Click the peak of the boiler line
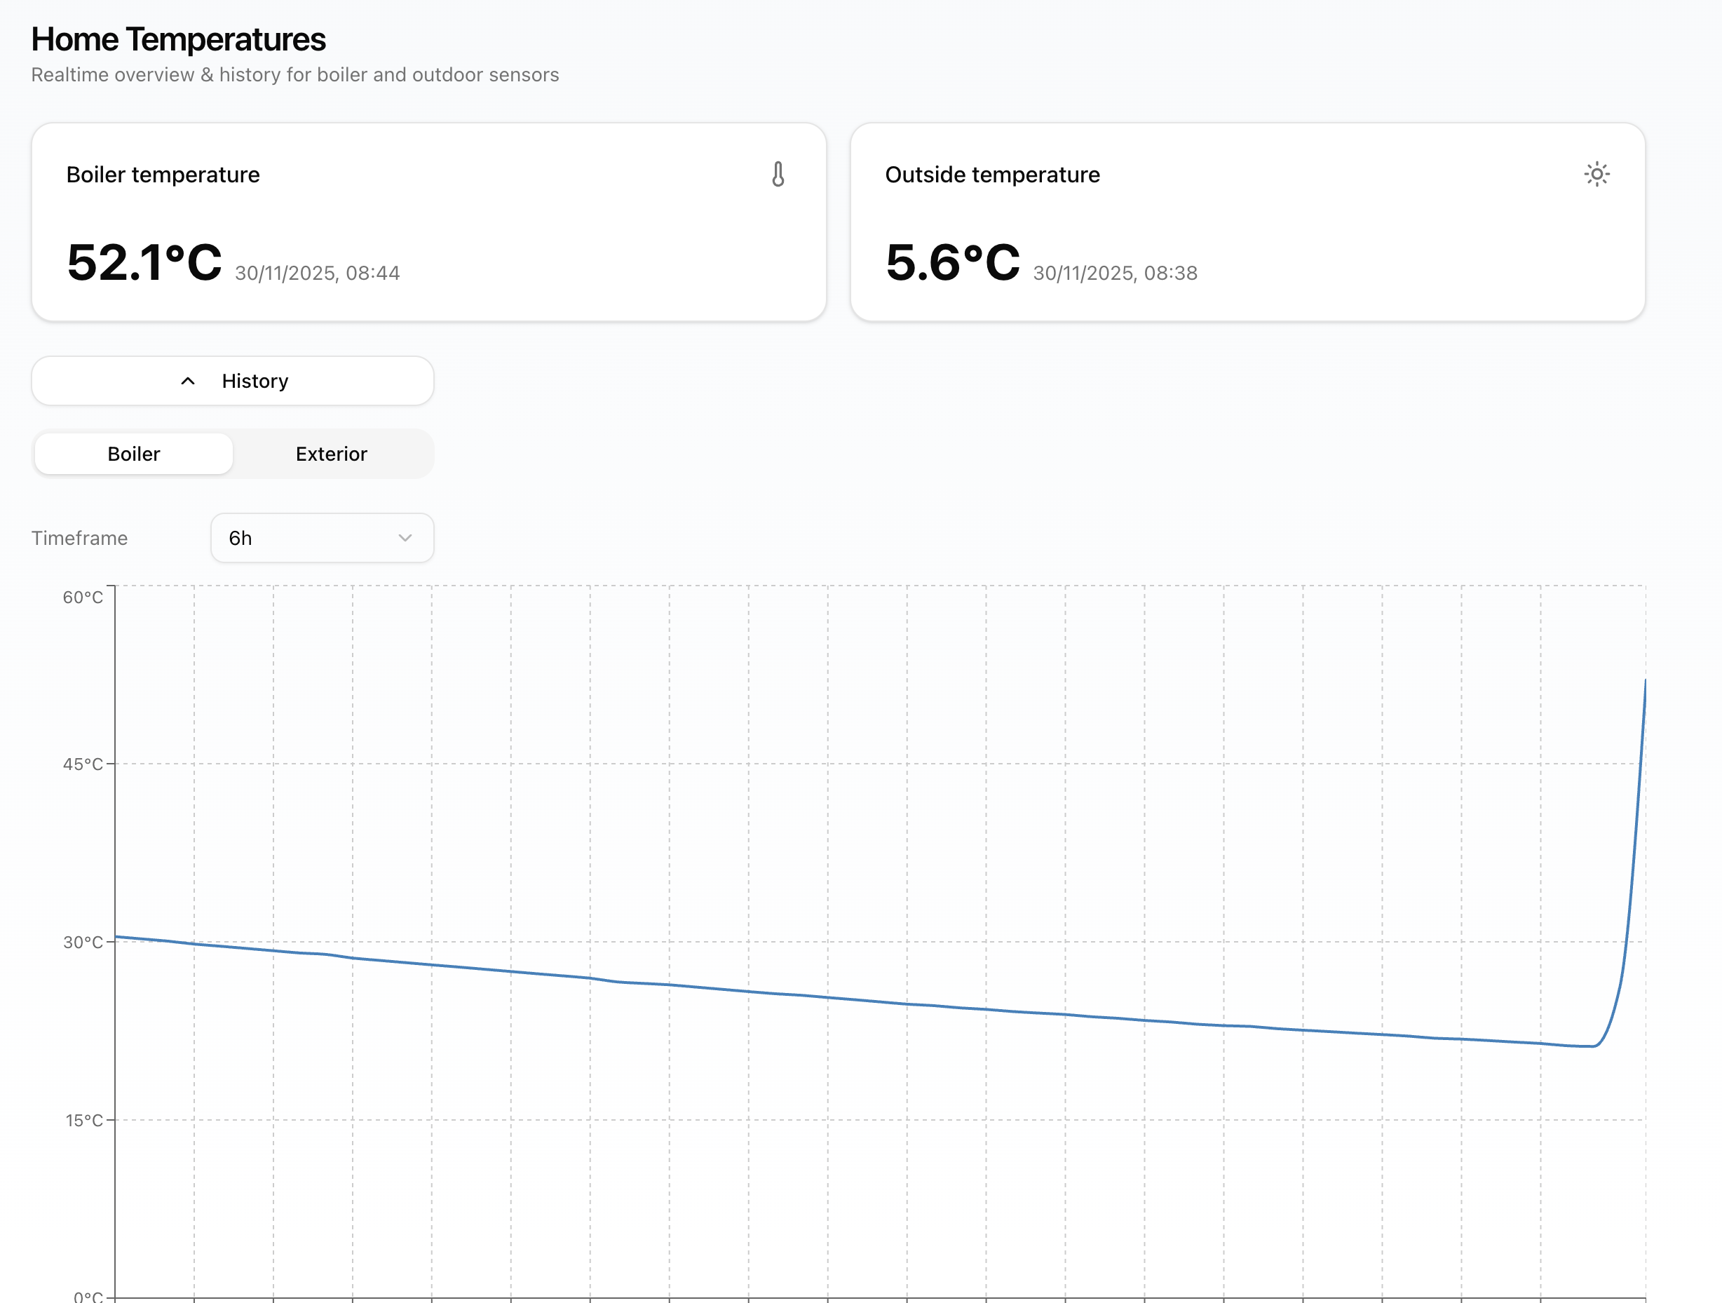1722x1303 pixels. [x=1644, y=682]
